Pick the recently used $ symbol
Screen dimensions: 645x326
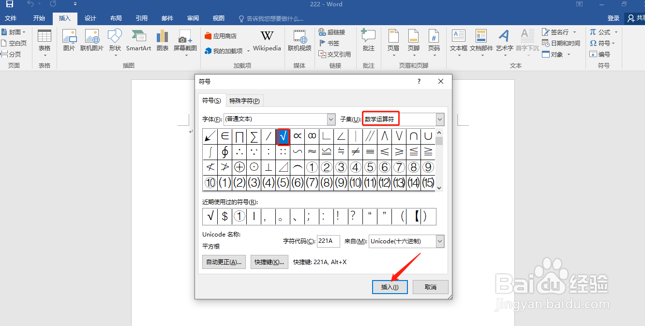(225, 216)
